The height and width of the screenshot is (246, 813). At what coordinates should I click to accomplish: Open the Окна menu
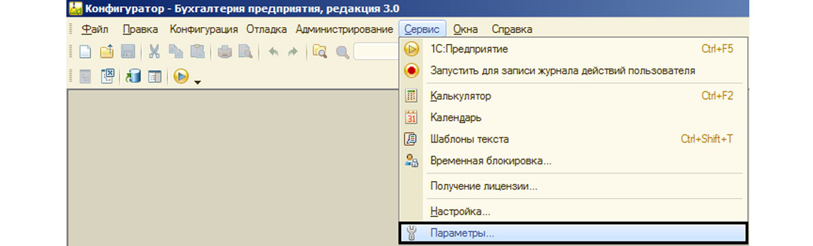pos(465,29)
